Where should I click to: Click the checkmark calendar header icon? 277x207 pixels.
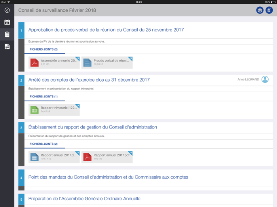(269, 10)
